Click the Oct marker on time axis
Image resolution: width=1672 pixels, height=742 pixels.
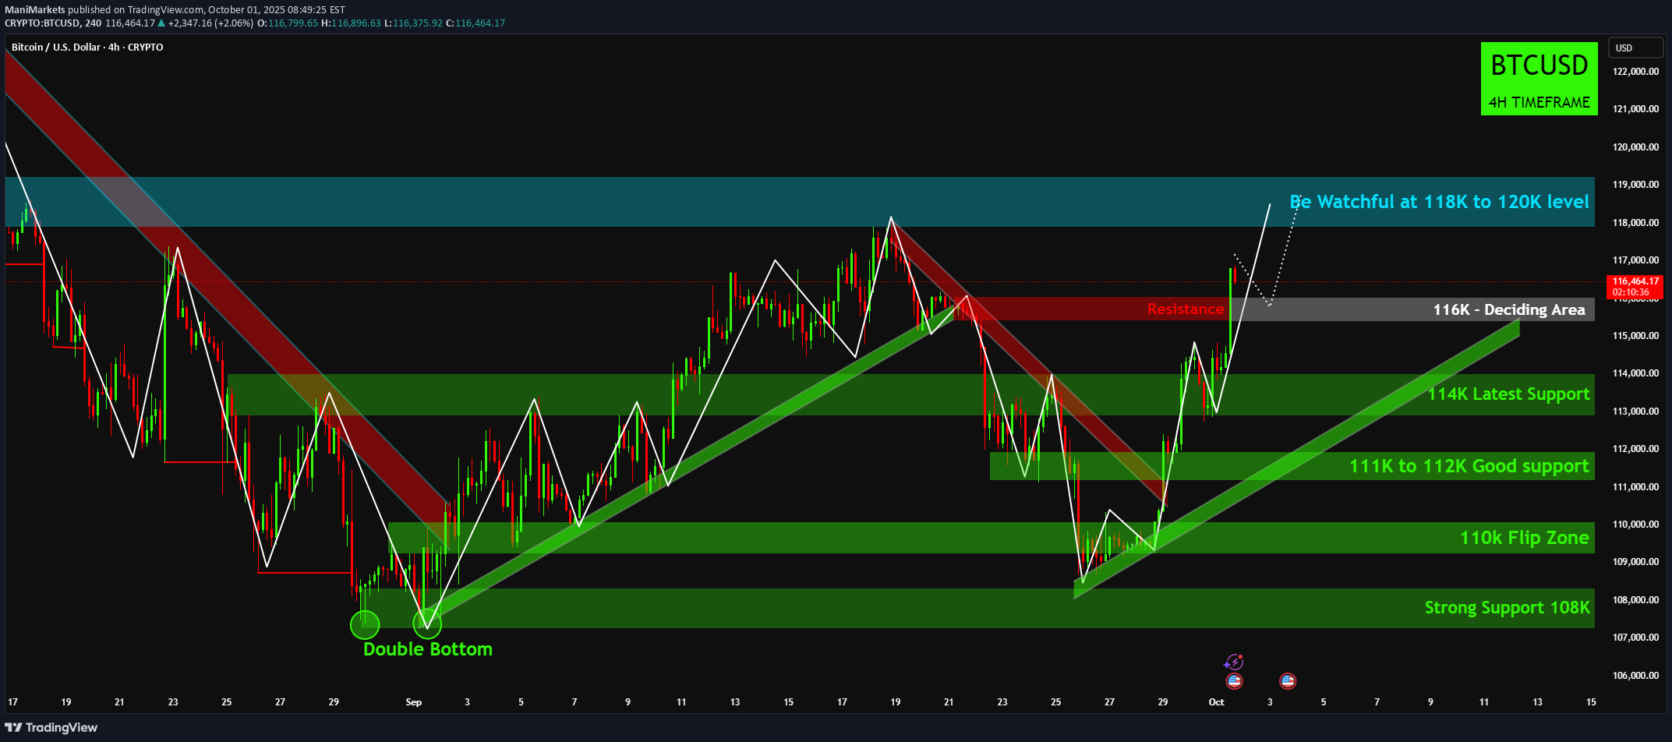pyautogui.click(x=1216, y=702)
